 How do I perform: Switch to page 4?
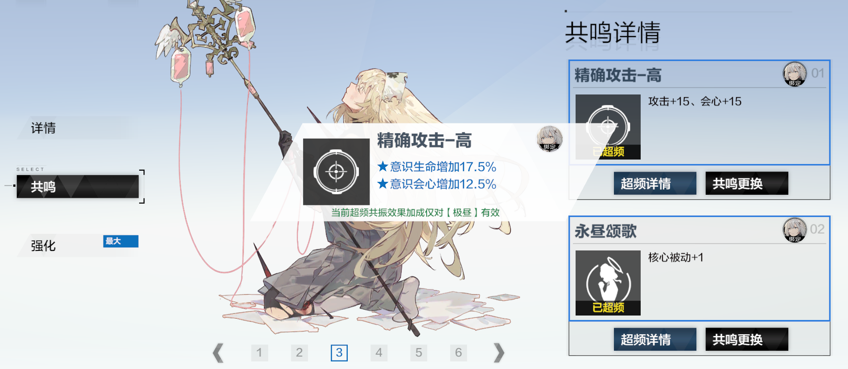point(379,353)
